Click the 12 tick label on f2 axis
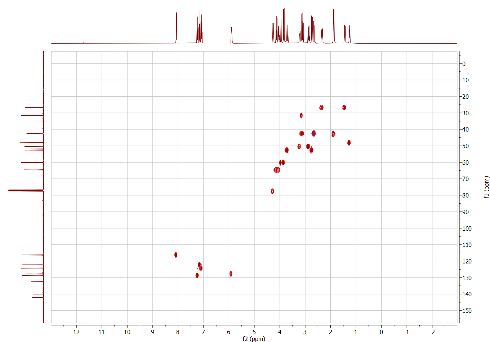The height and width of the screenshot is (342, 490). pos(76,332)
